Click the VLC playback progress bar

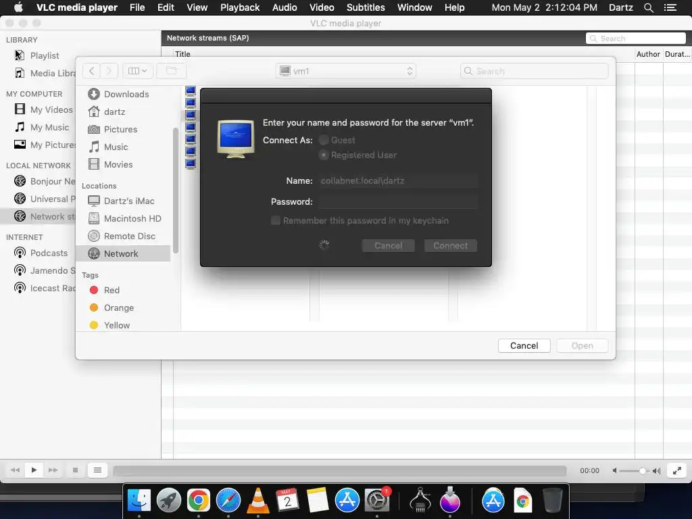[x=340, y=471]
